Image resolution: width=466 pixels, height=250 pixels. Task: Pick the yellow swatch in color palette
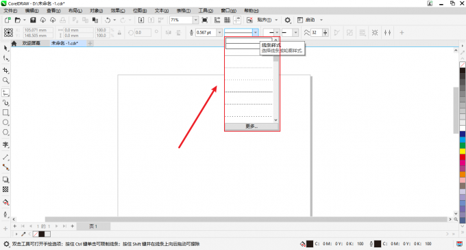[x=463, y=151]
